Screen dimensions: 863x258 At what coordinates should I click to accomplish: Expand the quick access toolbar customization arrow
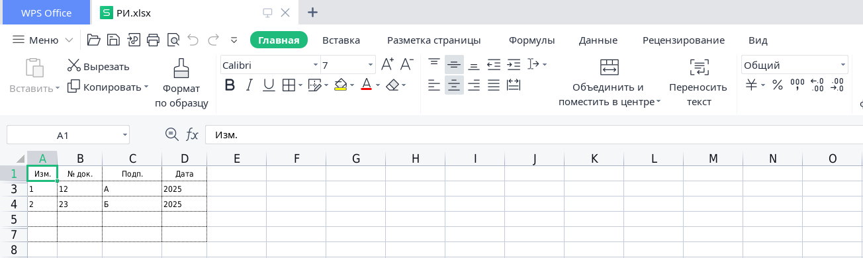tap(234, 40)
